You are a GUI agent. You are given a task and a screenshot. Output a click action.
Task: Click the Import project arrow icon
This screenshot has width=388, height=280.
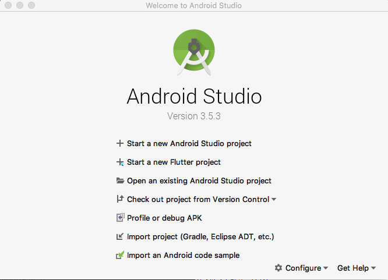point(120,236)
